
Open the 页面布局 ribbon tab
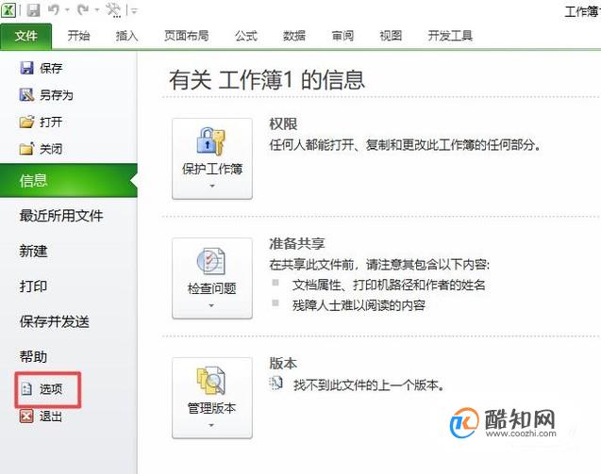[187, 36]
